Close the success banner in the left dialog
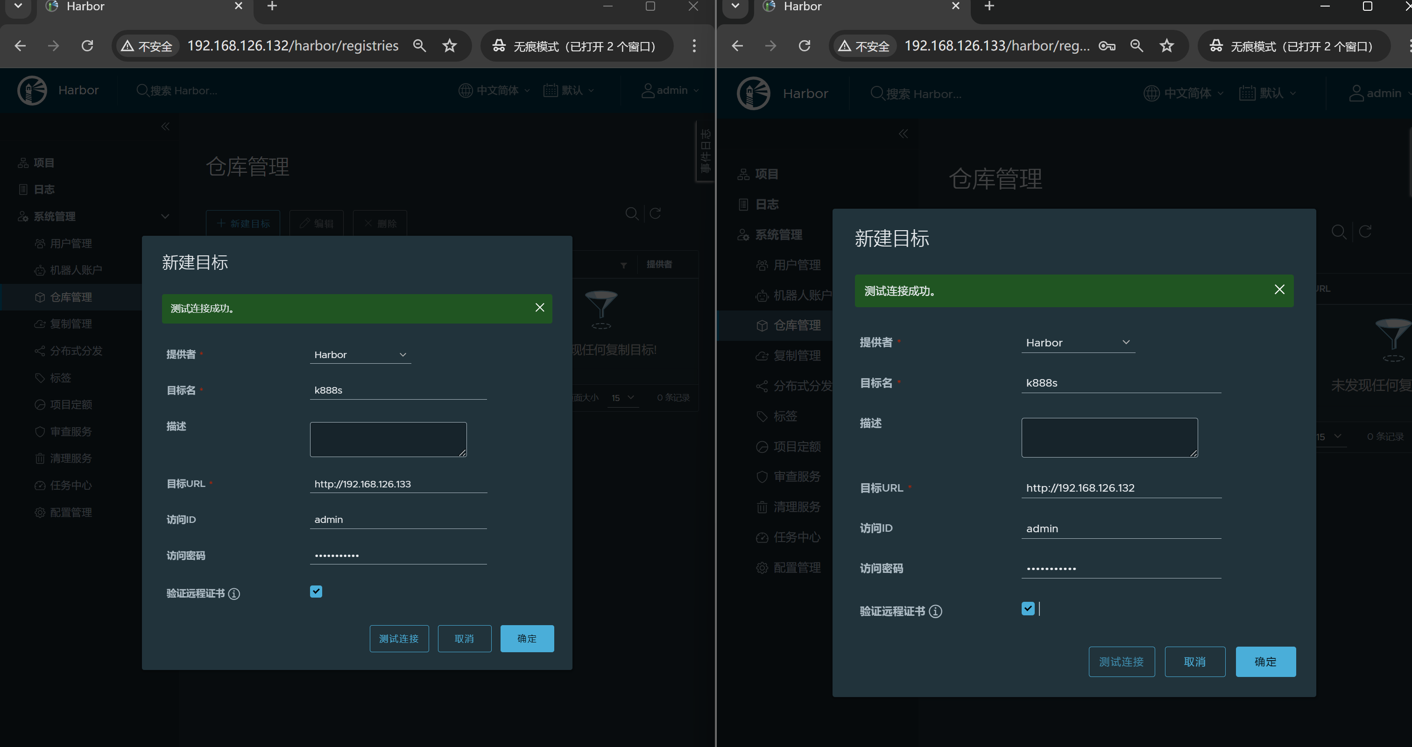The image size is (1412, 747). 539,308
